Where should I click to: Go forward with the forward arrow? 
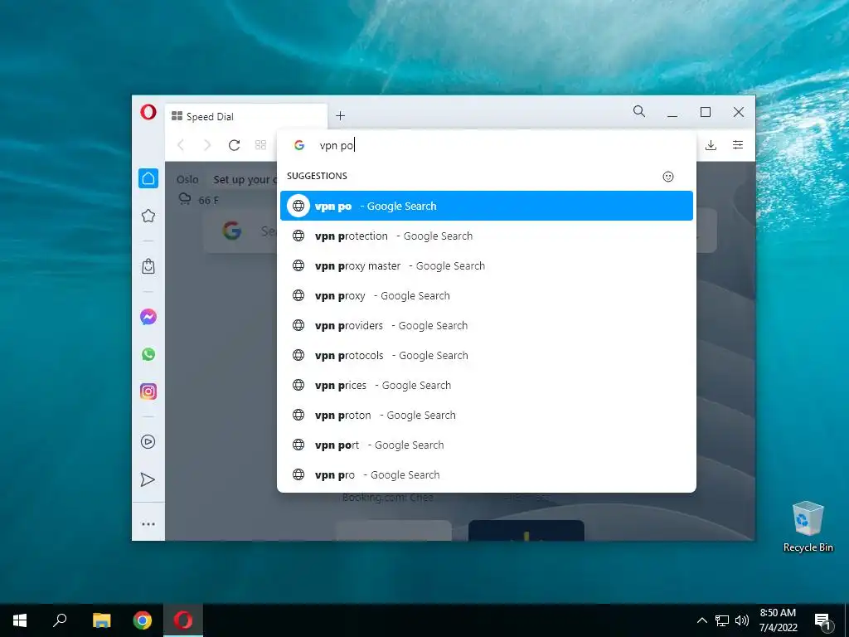(206, 145)
